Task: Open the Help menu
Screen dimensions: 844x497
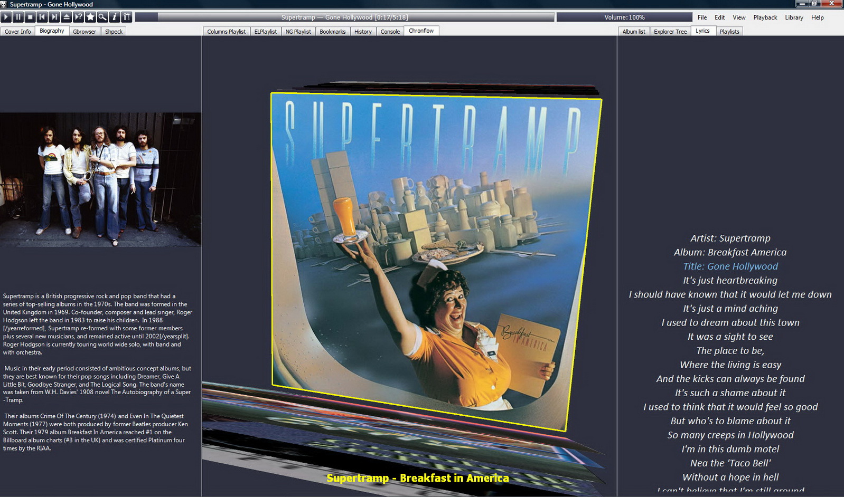Action: tap(817, 17)
